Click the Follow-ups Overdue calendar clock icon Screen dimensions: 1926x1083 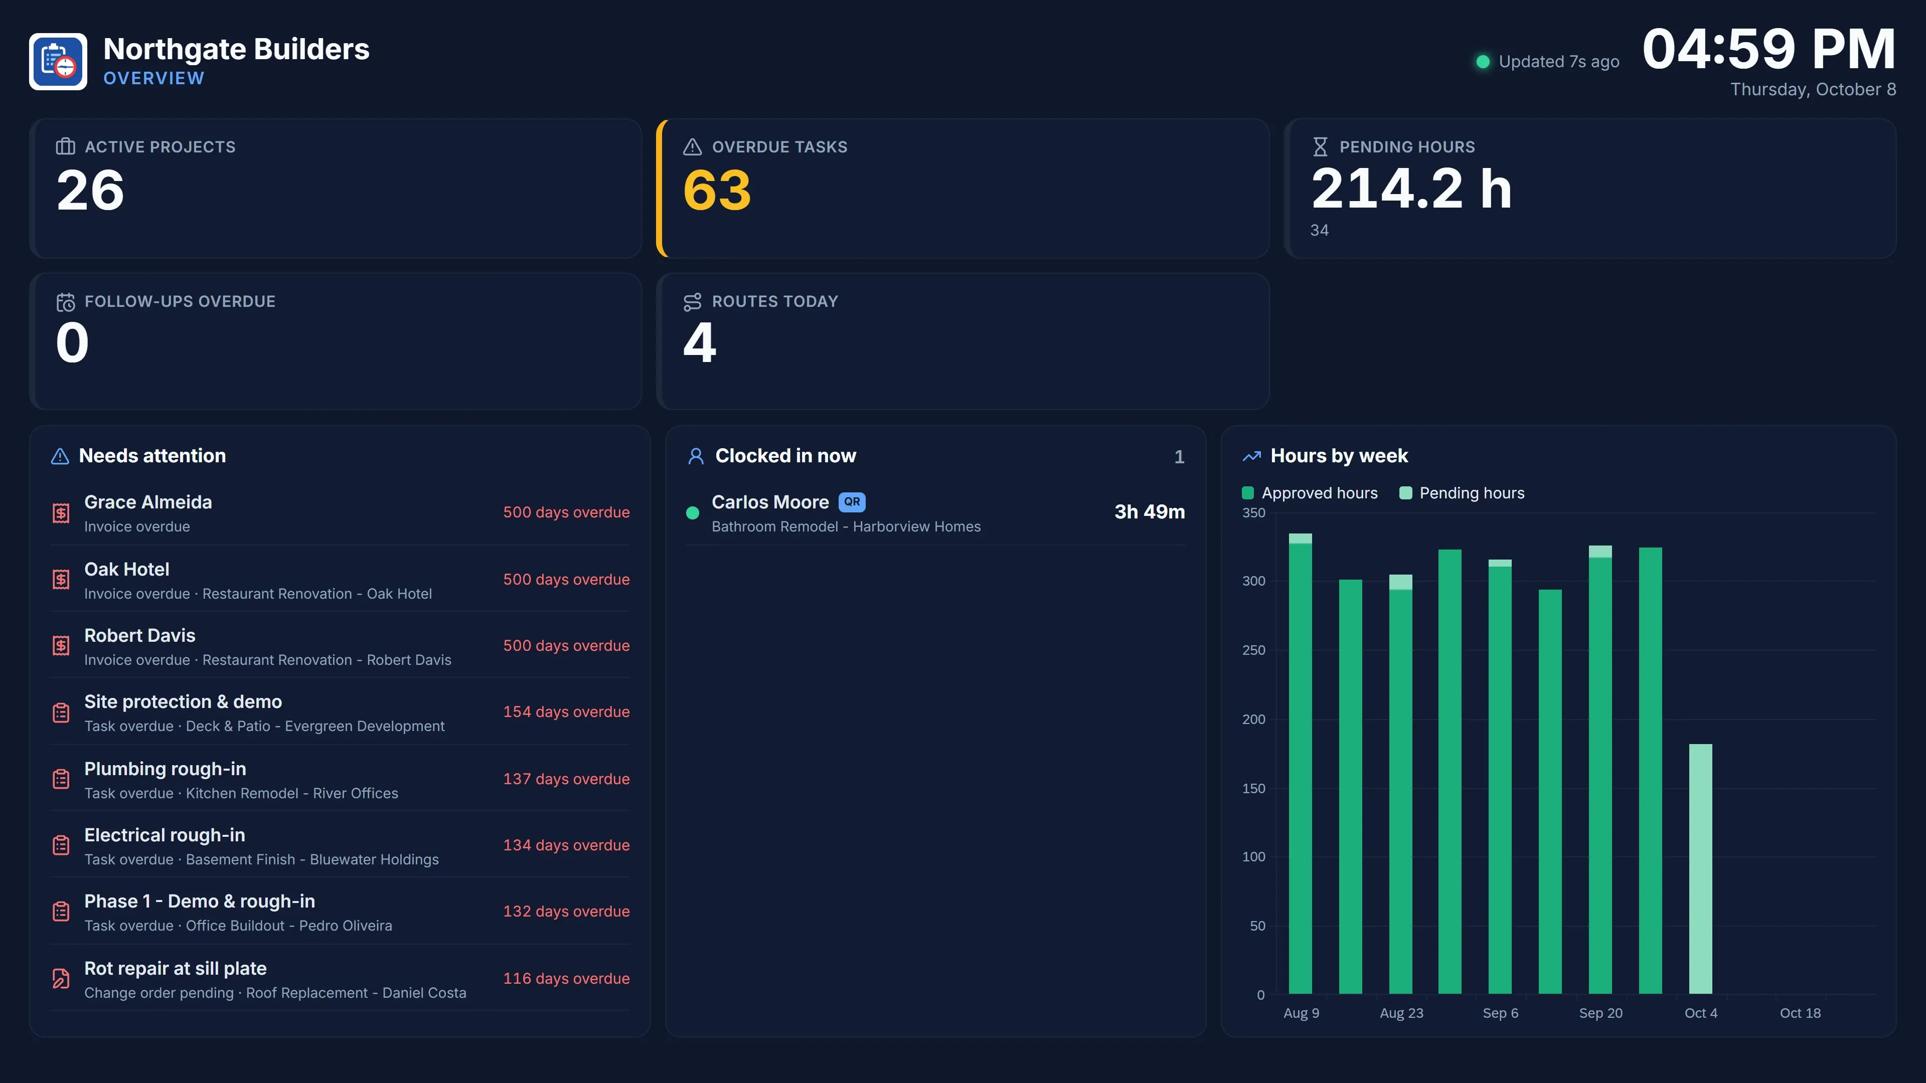(65, 301)
